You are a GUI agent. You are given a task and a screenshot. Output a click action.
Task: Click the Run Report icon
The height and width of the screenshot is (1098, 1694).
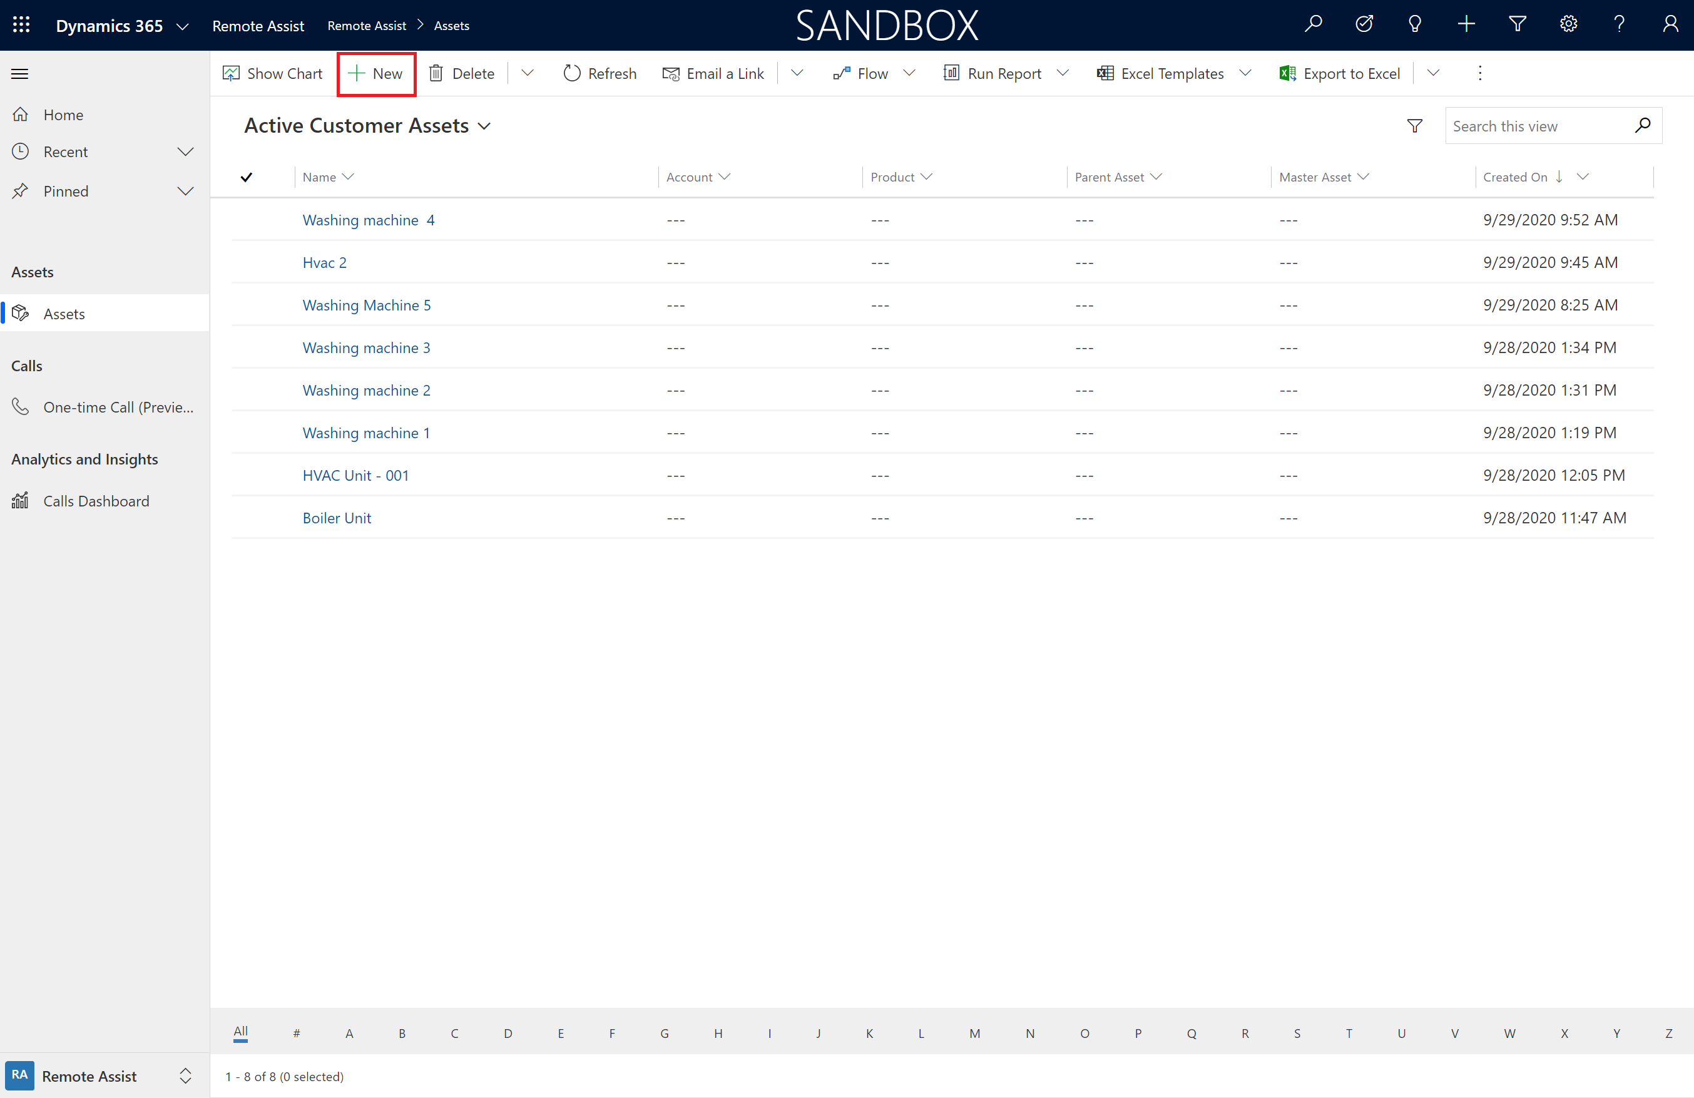click(951, 73)
